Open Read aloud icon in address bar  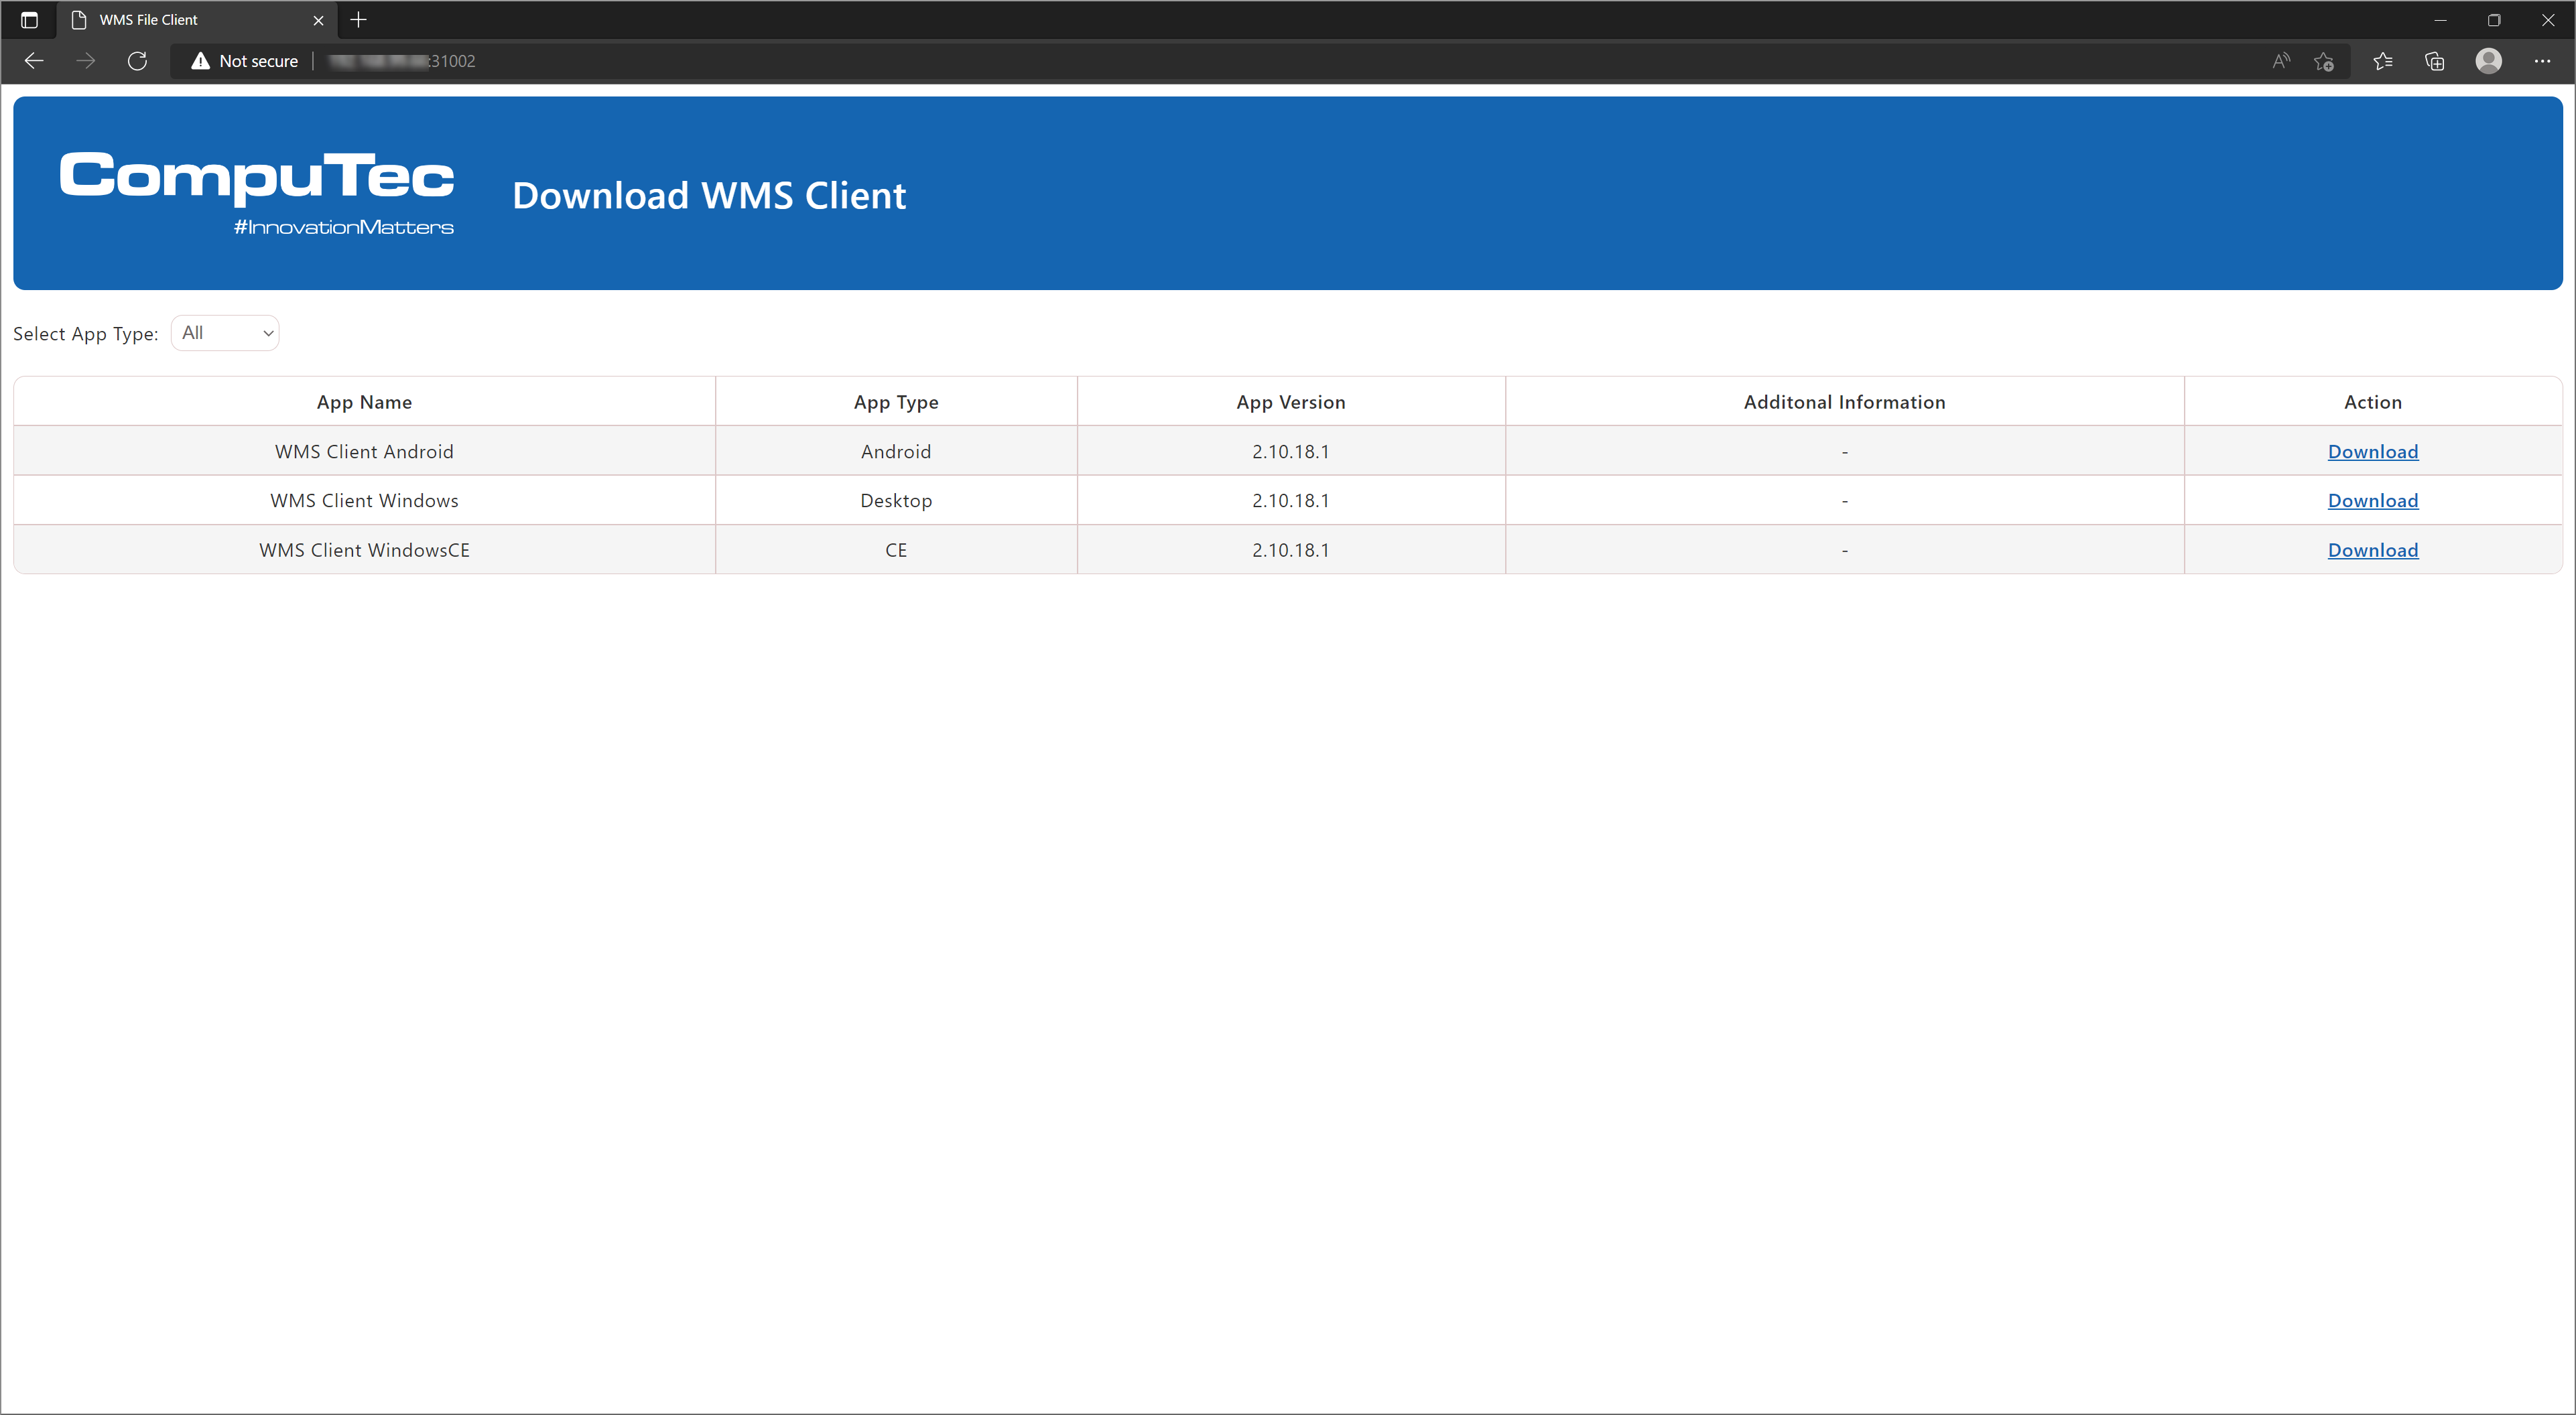[x=2280, y=61]
